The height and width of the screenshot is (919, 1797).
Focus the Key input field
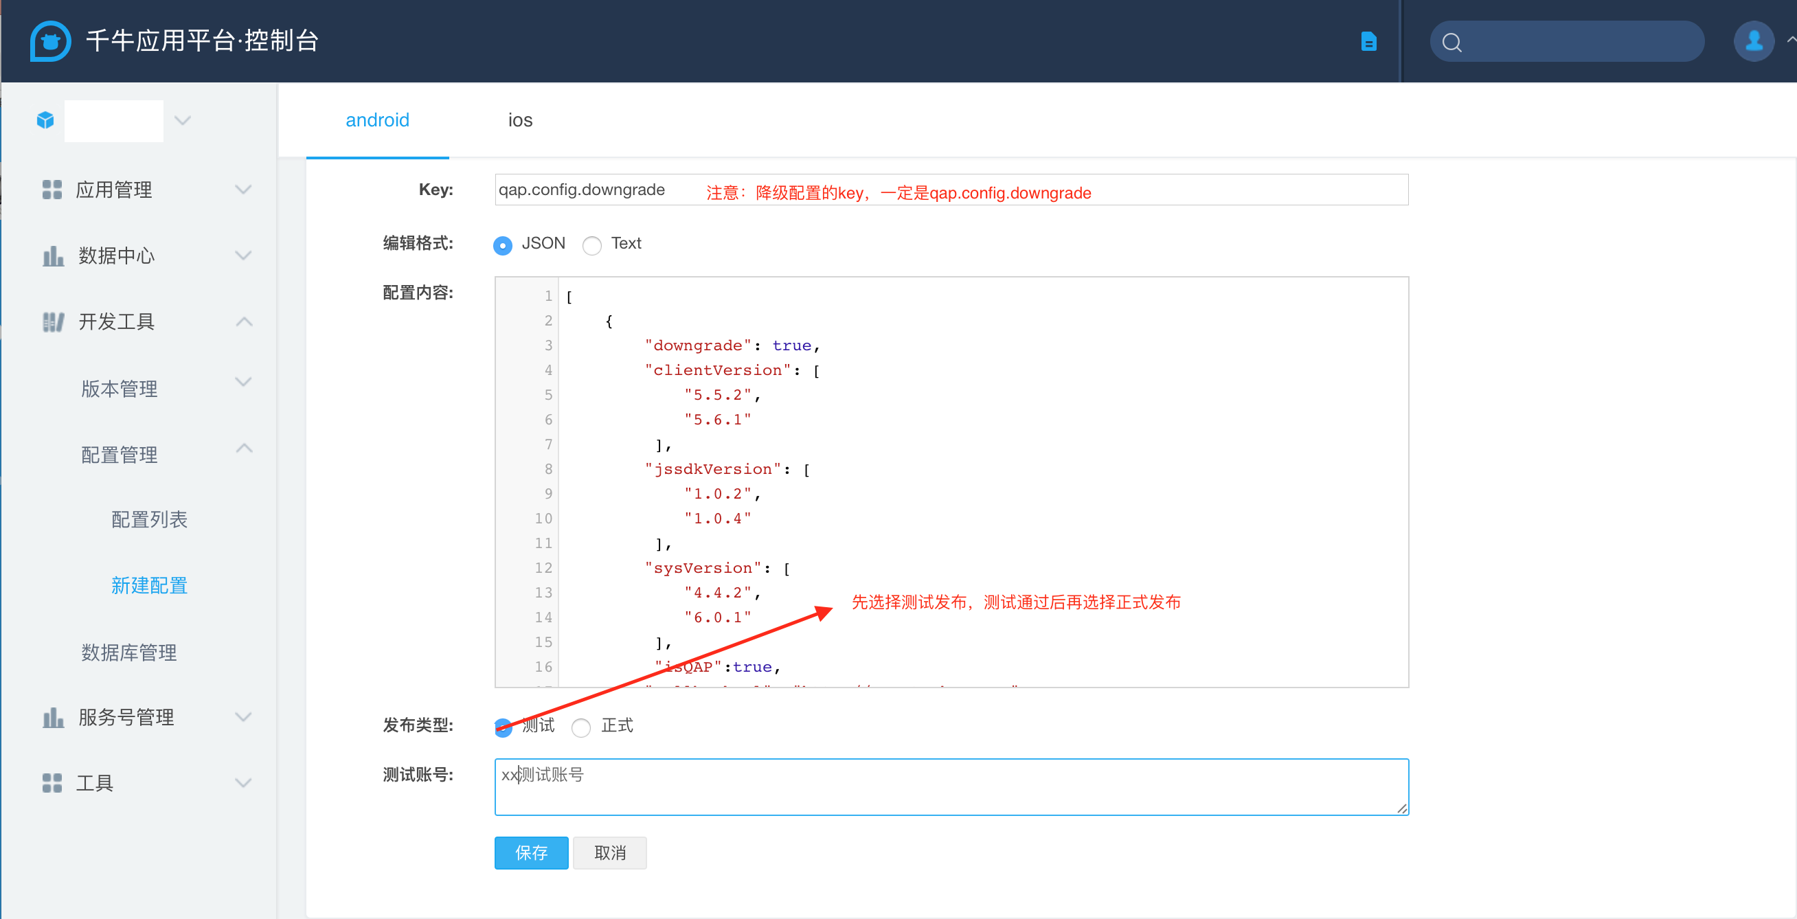(x=951, y=190)
